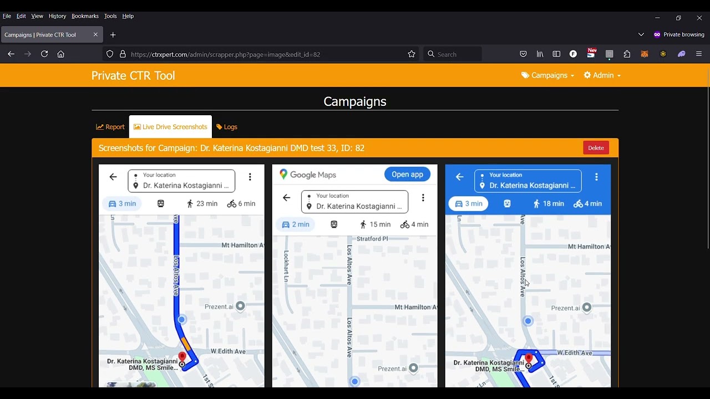This screenshot has width=710, height=399.
Task: Open the Library bookshelf icon
Action: pos(540,54)
